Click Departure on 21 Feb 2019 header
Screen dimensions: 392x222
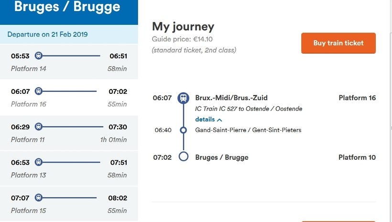(x=48, y=34)
